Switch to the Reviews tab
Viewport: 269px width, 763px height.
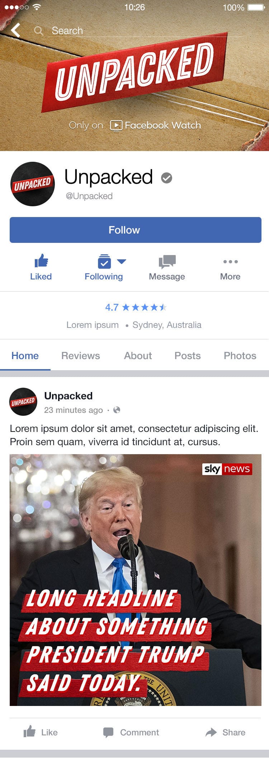coord(81,355)
